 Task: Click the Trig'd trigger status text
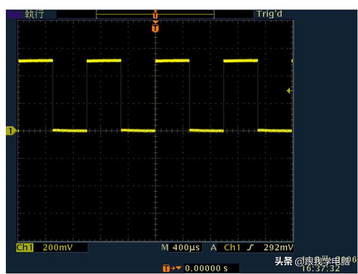269,14
